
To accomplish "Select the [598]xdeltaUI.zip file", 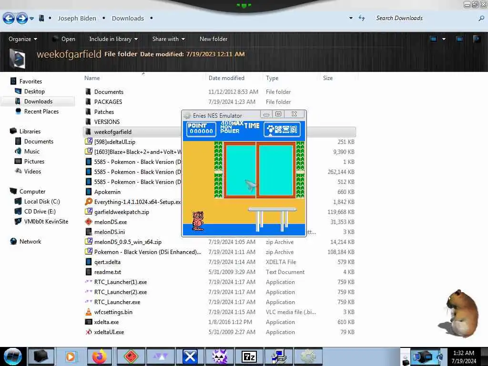I will tap(114, 142).
